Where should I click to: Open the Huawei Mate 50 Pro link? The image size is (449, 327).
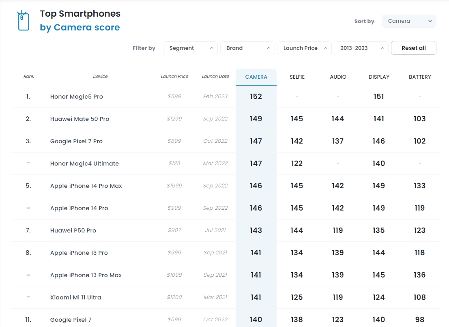point(79,119)
